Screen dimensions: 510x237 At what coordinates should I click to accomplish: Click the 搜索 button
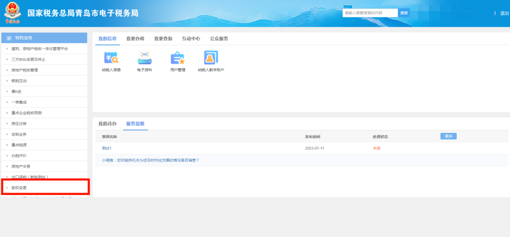click(x=404, y=13)
